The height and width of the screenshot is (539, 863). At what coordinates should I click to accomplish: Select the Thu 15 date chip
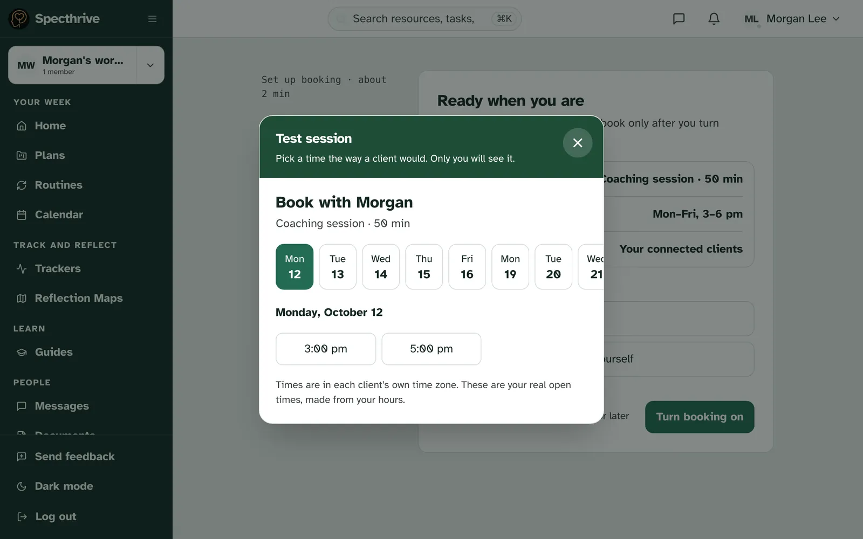[424, 267]
